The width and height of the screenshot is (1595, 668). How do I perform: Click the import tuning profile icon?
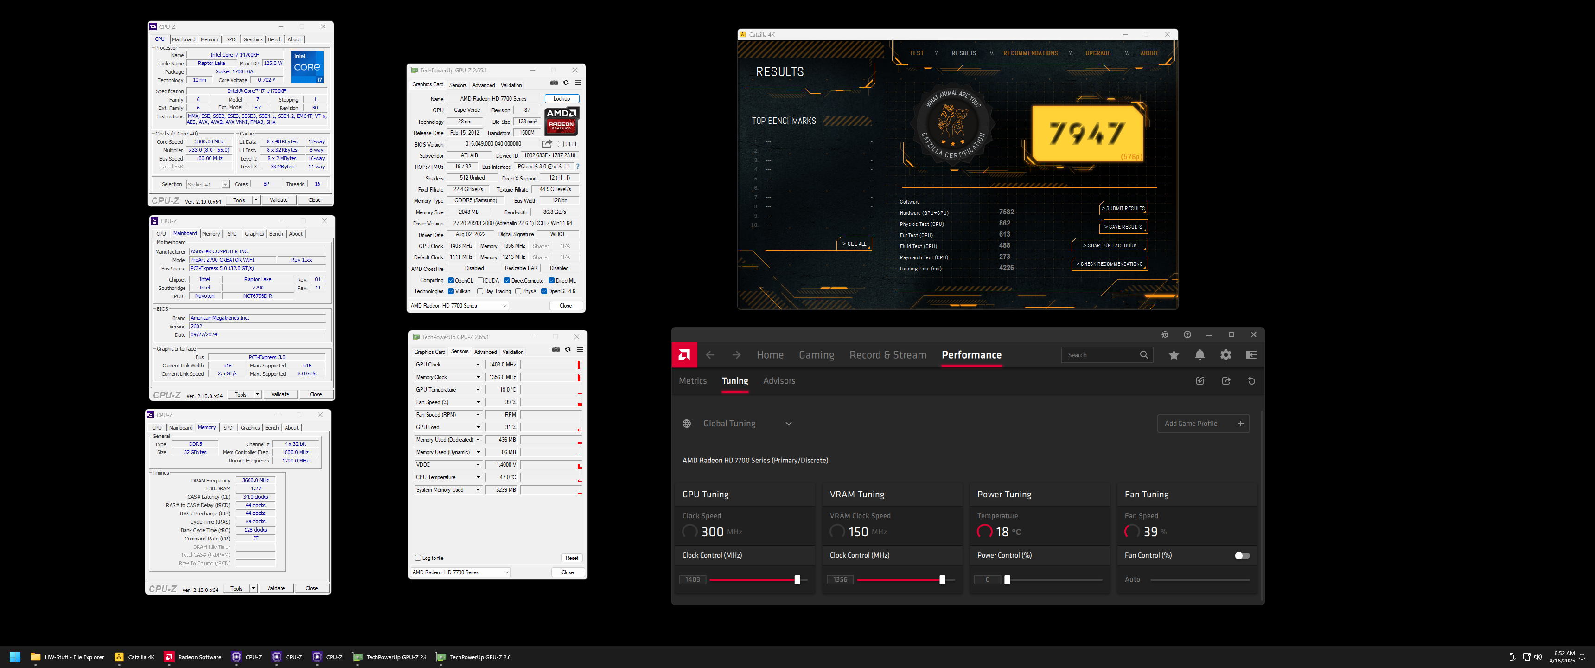click(1200, 381)
